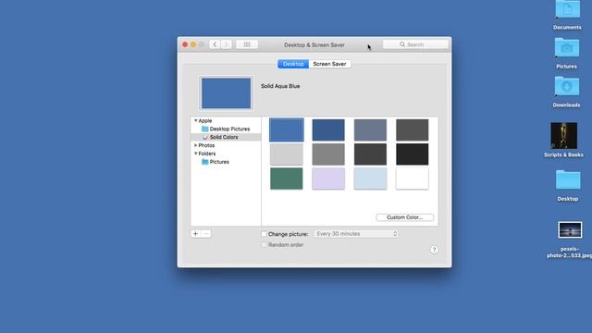Go back with the toolbar back arrow
The width and height of the screenshot is (592, 333).
pyautogui.click(x=215, y=44)
